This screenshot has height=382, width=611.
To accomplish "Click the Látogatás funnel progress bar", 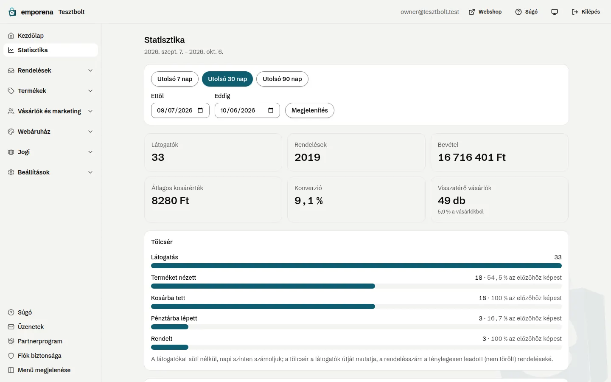I will point(356,266).
